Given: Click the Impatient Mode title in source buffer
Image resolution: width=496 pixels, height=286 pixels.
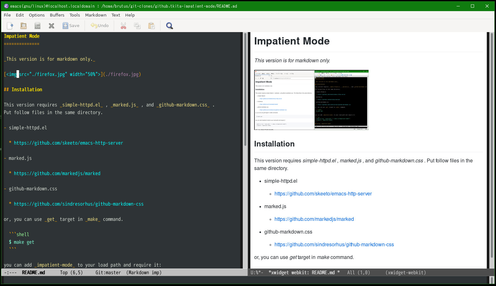Looking at the screenshot, I should [x=22, y=36].
